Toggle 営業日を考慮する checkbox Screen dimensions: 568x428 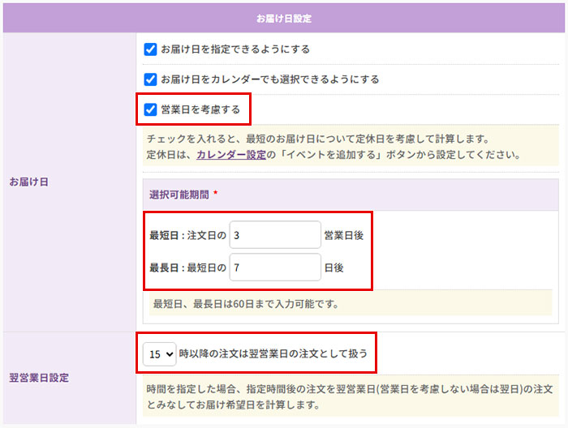click(150, 109)
